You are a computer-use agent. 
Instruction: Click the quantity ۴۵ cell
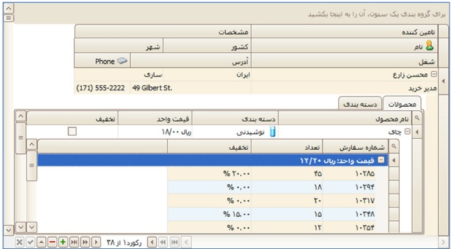[x=287, y=174]
